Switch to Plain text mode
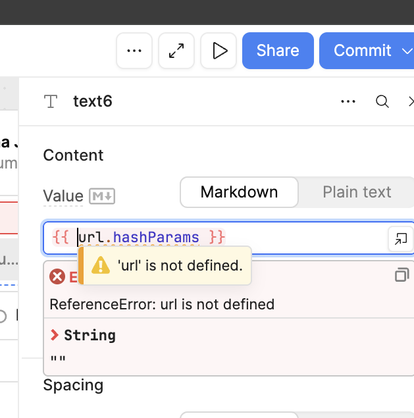414x418 pixels. [x=357, y=192]
